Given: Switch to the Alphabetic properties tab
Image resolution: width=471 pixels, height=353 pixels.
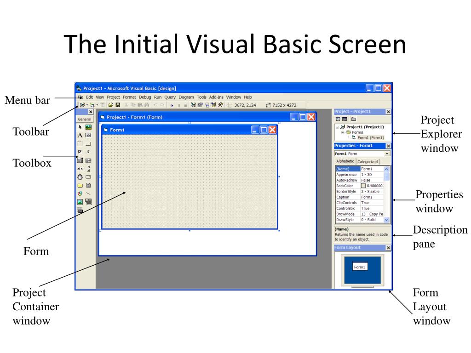Looking at the screenshot, I should 345,161.
